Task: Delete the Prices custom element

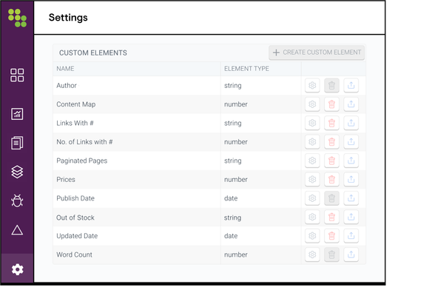Action: (x=331, y=179)
